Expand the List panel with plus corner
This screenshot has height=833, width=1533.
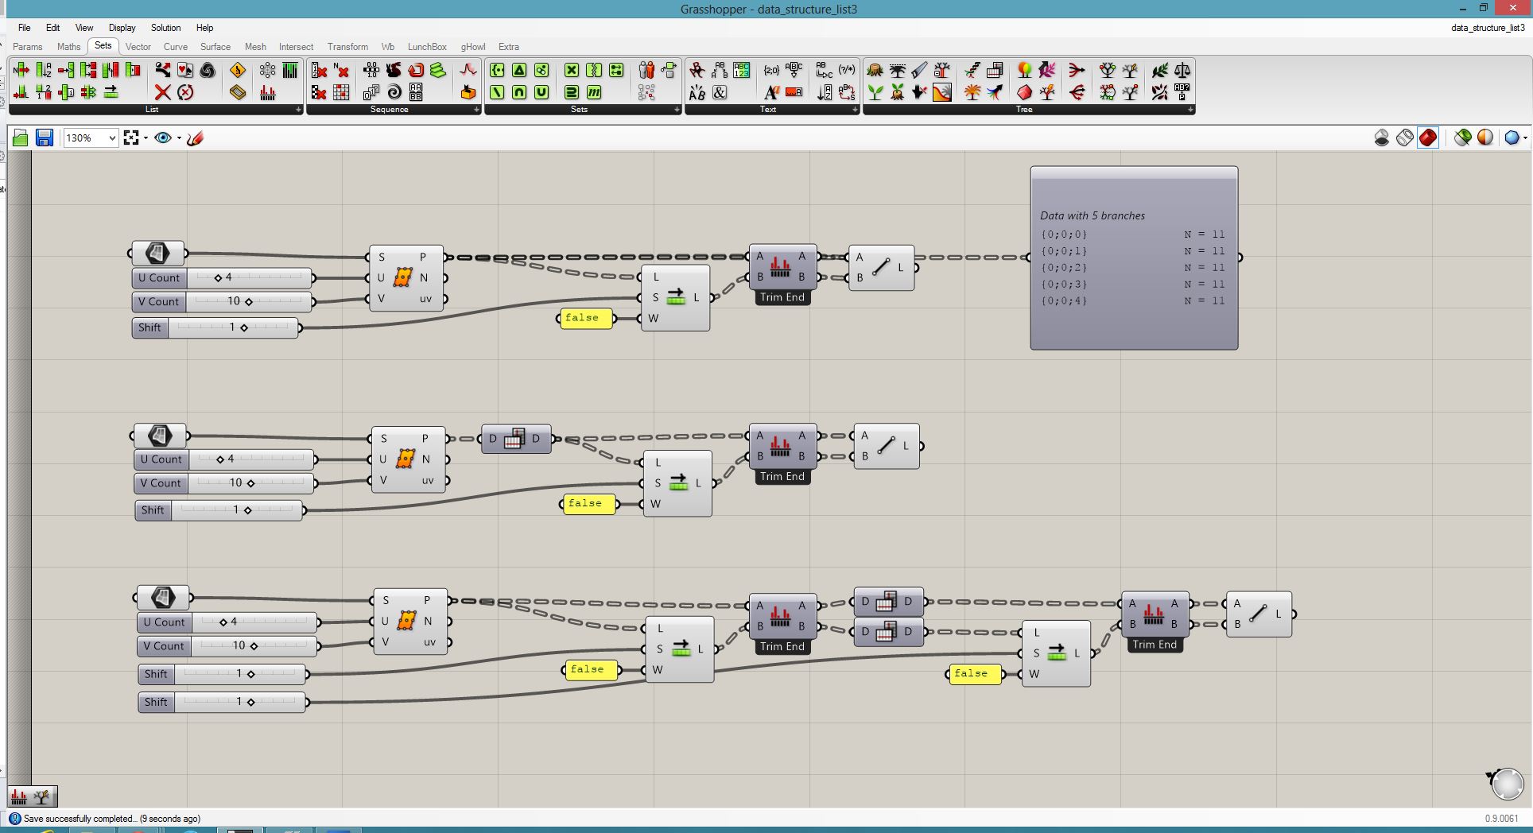coord(298,110)
